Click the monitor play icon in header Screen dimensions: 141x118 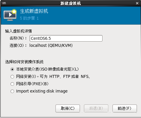click(10, 15)
